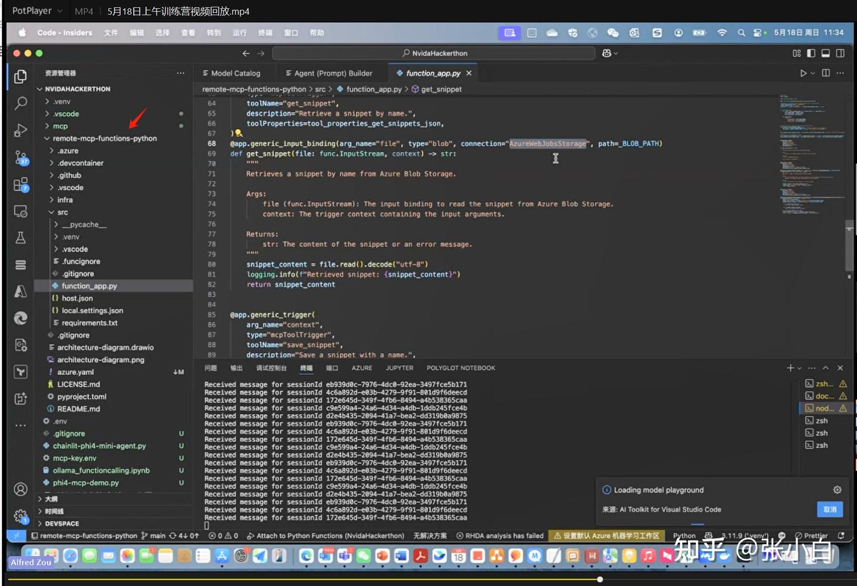Click the blue cancel button in notification
The width and height of the screenshot is (857, 586).
(830, 509)
